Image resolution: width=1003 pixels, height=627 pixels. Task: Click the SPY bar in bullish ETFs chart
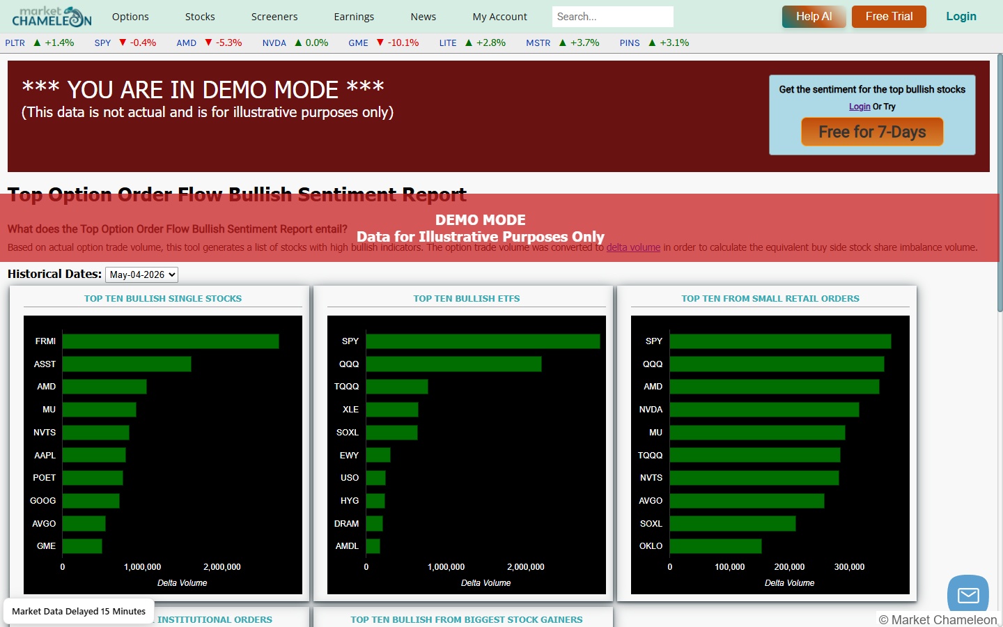(483, 341)
